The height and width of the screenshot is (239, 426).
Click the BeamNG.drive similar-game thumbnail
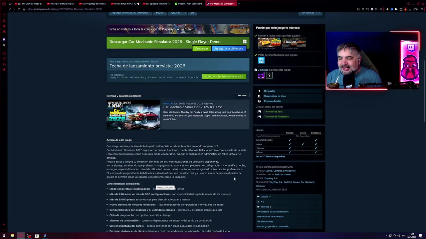click(x=294, y=42)
